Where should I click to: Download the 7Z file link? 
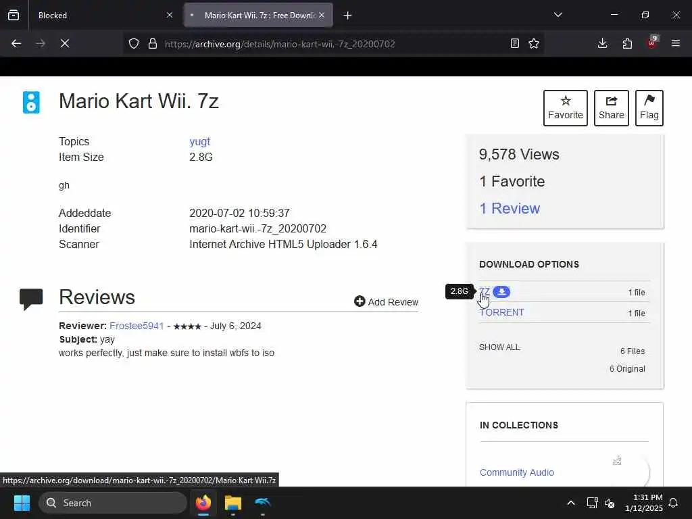pos(485,292)
